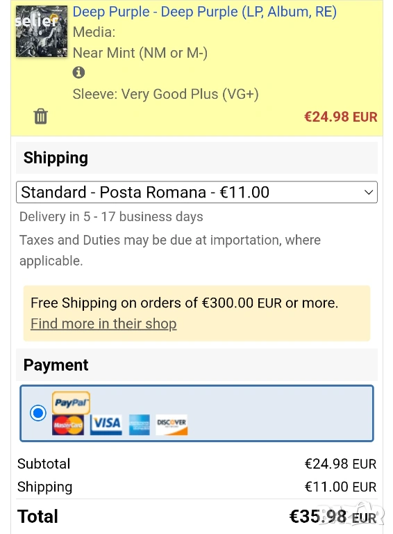Image resolution: width=393 pixels, height=534 pixels.
Task: Click the Shipping €11.00 EUR summary row
Action: [196, 487]
